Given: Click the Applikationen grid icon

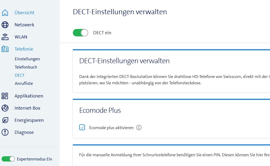Looking at the screenshot, I should (x=5, y=96).
